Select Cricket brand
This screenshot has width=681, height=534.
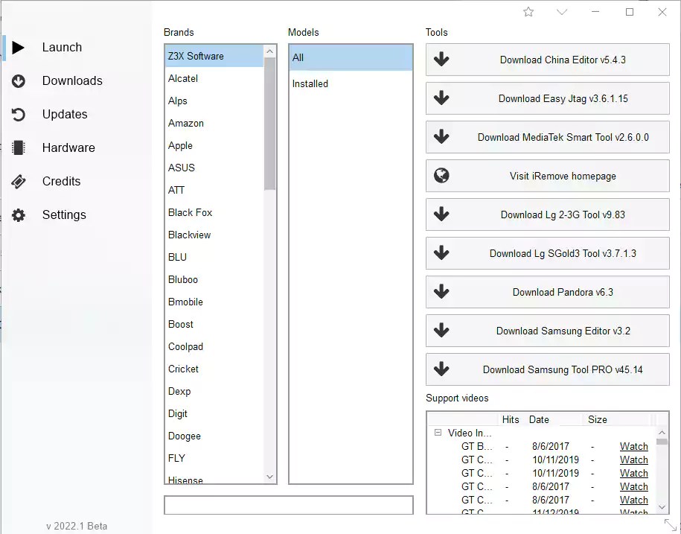coord(214,369)
